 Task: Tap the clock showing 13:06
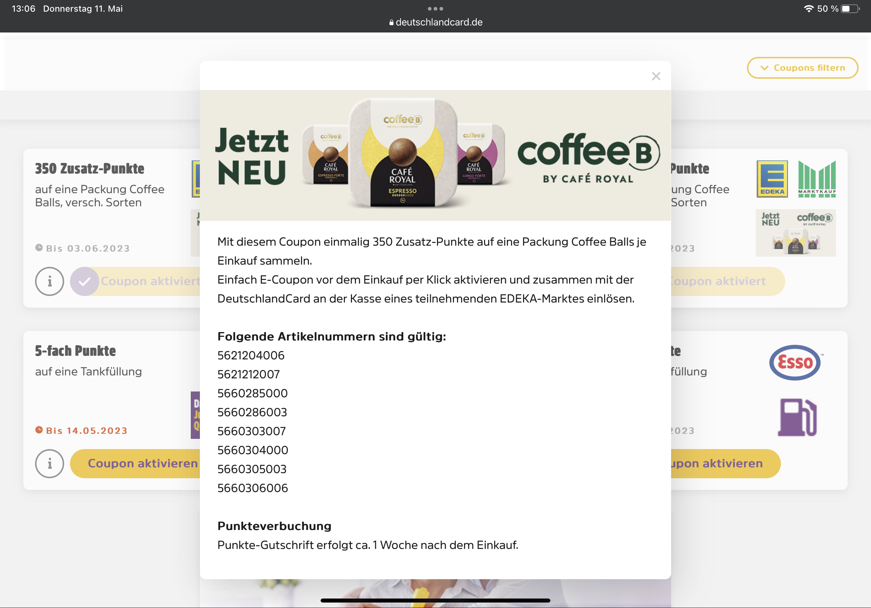23,9
